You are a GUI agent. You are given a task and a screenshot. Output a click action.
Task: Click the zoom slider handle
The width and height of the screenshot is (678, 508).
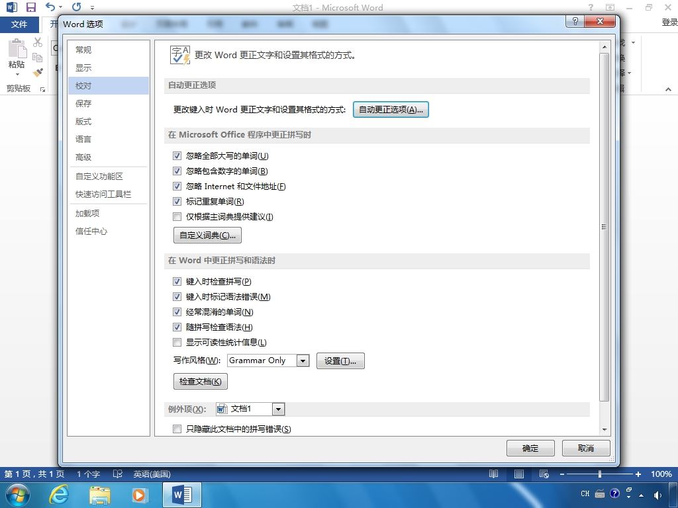[x=600, y=474]
